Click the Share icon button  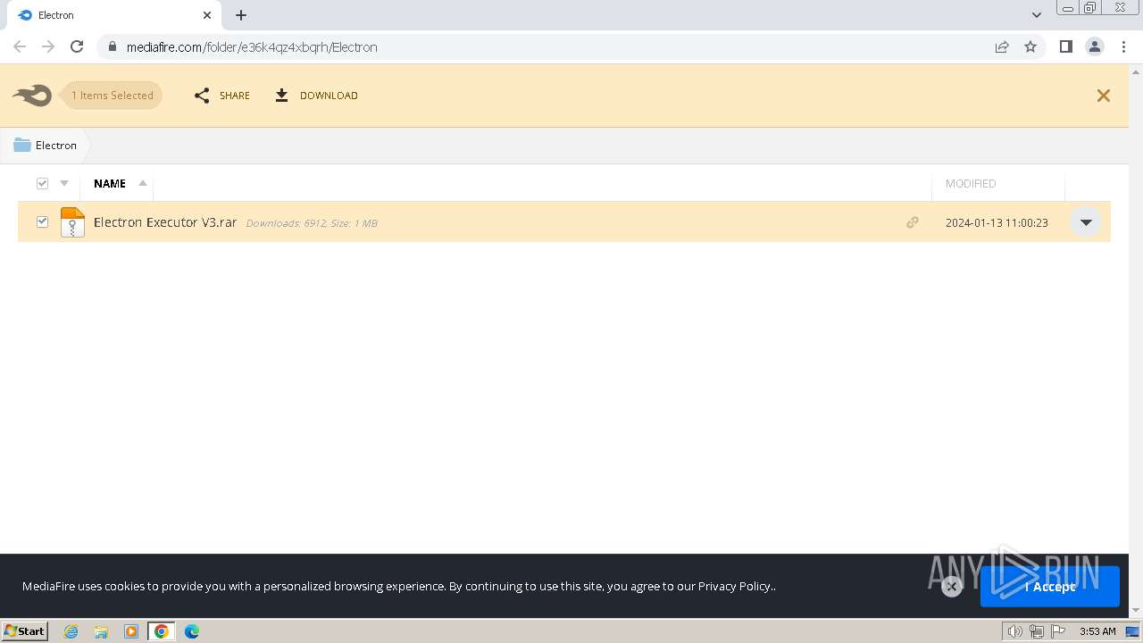pos(202,96)
